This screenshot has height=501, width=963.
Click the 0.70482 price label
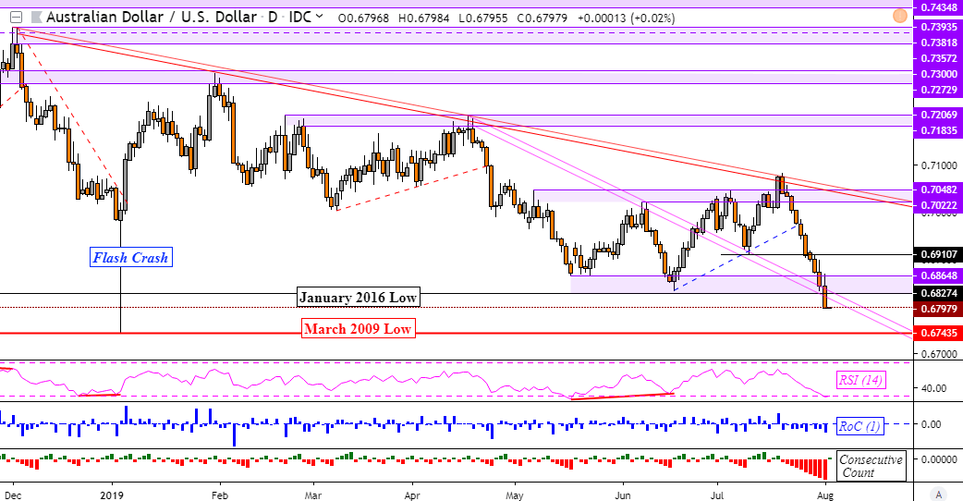(939, 189)
